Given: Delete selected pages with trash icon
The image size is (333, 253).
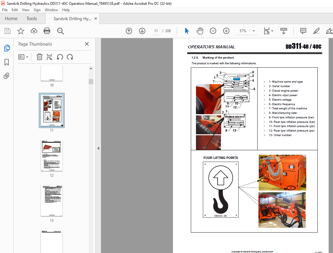Looking at the screenshot, I should [x=39, y=57].
